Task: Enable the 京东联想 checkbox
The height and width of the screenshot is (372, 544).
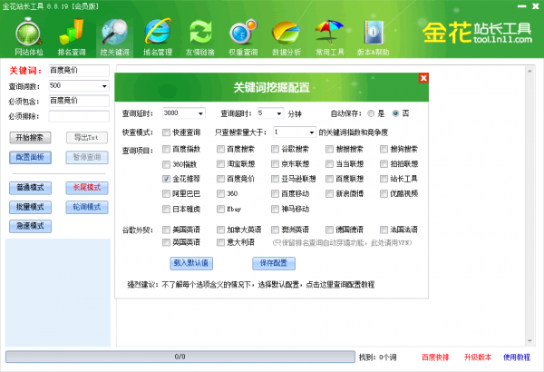Action: (x=275, y=164)
